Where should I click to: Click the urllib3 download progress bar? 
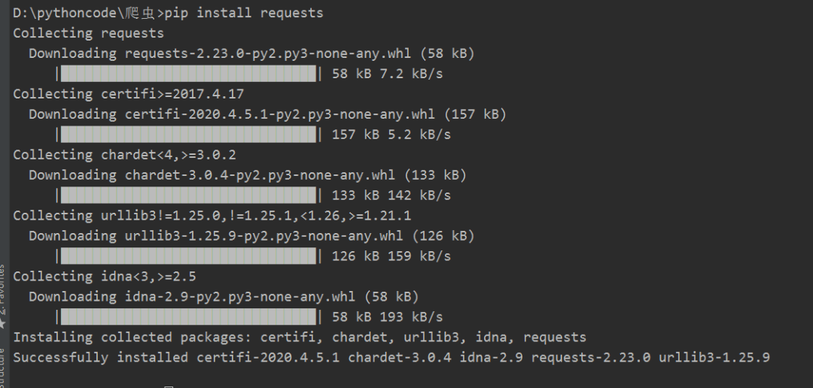pos(188,256)
